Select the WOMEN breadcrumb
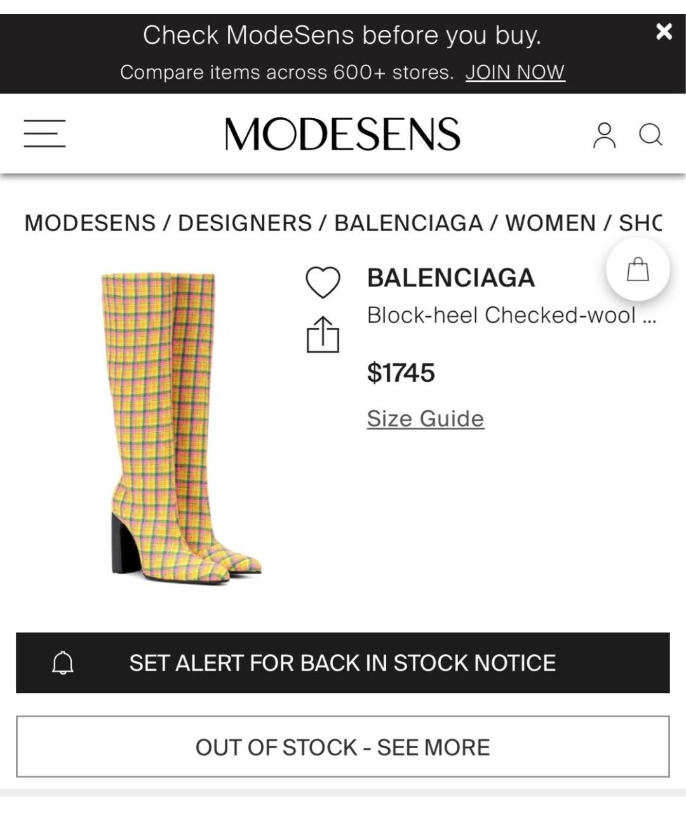This screenshot has height=813, width=686. (x=550, y=223)
